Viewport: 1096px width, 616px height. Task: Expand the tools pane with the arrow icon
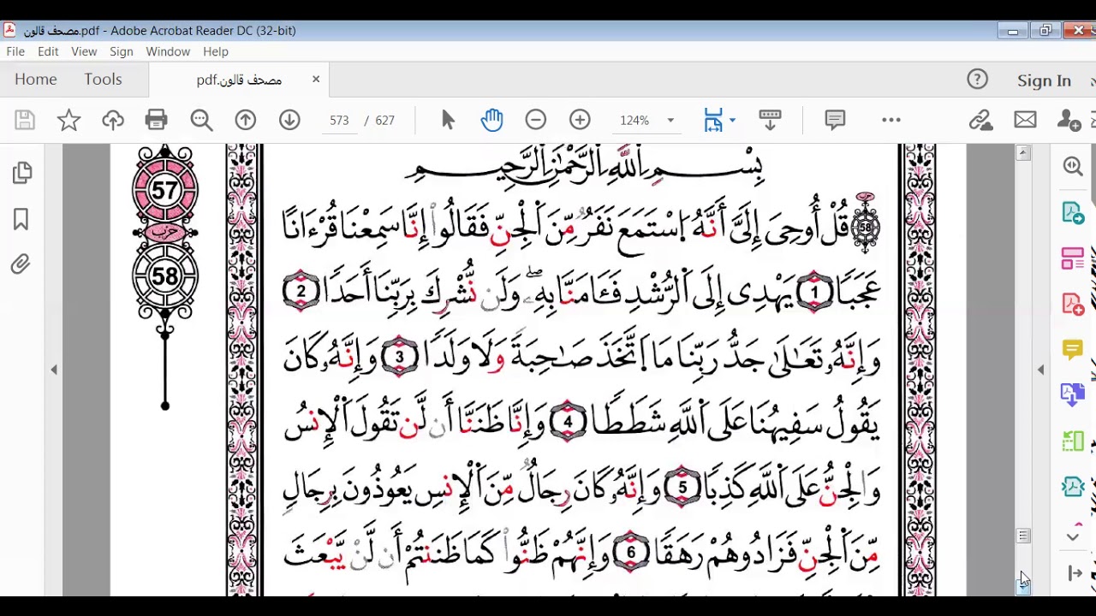(x=1075, y=573)
